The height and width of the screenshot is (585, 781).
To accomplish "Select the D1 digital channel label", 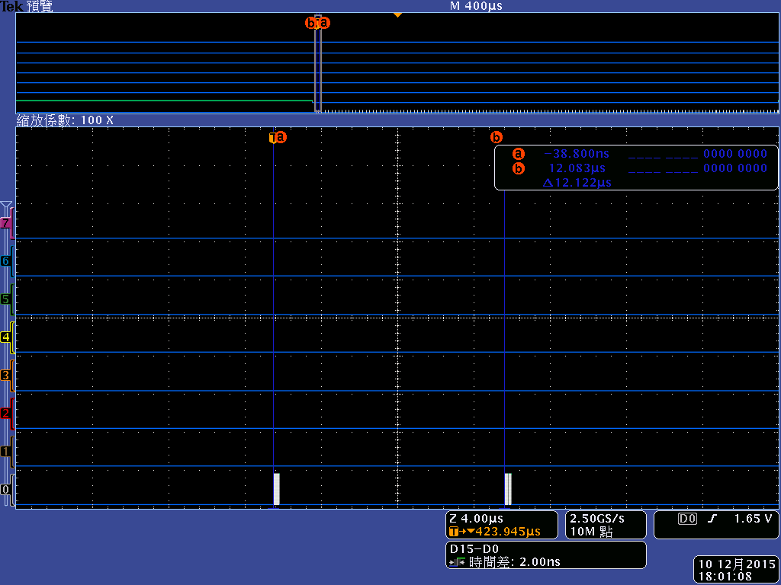I will [x=6, y=451].
